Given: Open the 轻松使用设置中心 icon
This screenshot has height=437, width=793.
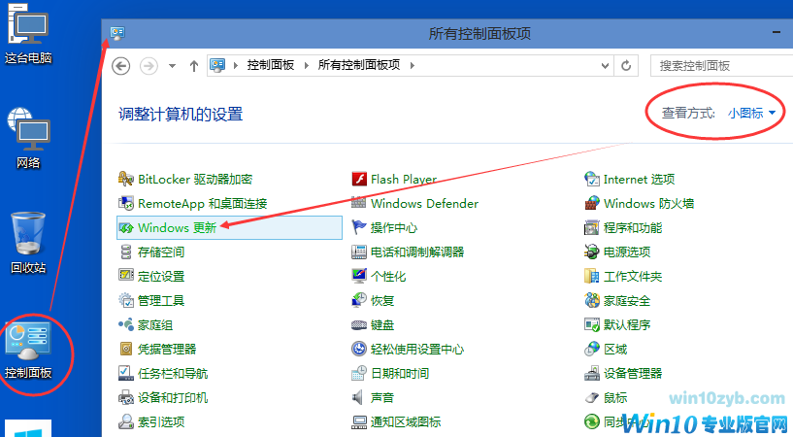Looking at the screenshot, I should click(359, 349).
